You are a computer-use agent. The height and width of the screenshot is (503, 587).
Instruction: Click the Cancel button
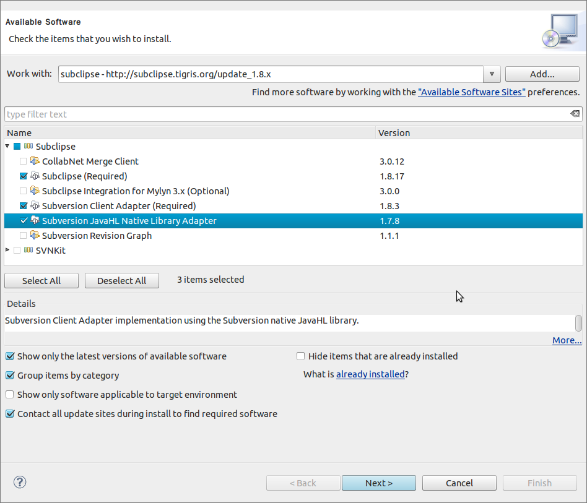coord(459,483)
